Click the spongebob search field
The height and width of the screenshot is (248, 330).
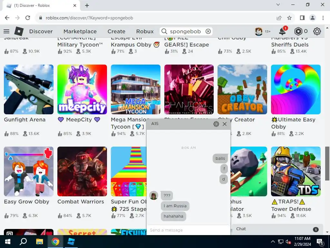point(185,31)
